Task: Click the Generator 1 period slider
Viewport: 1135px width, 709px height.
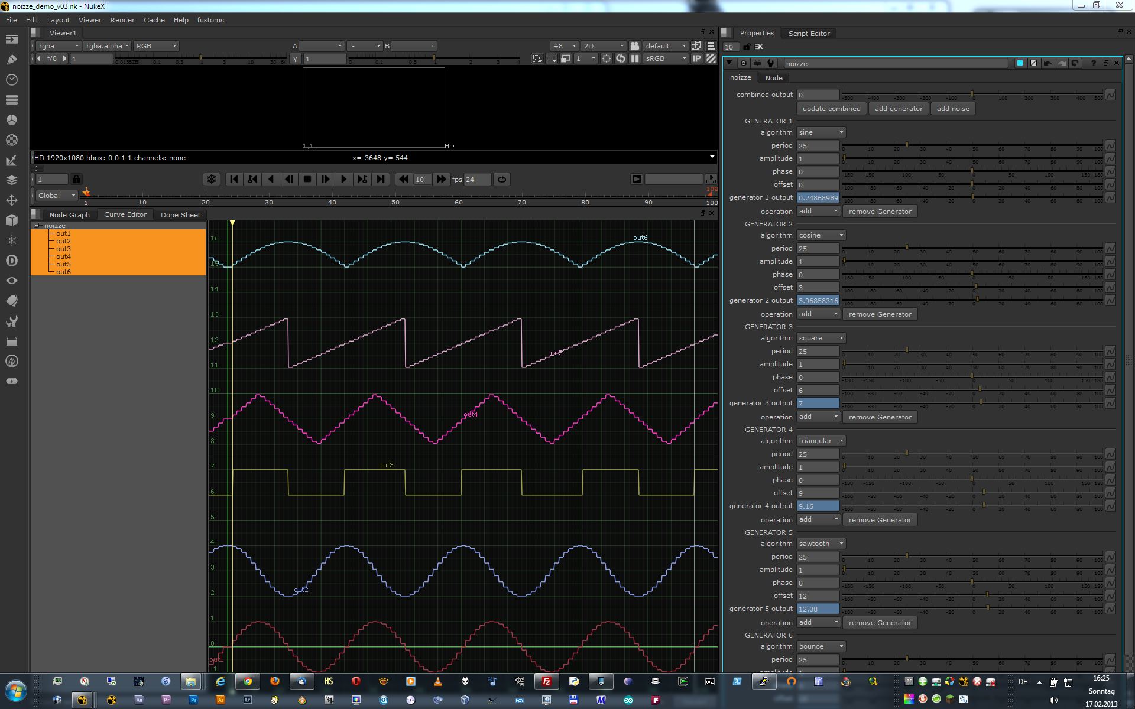Action: coord(972,145)
